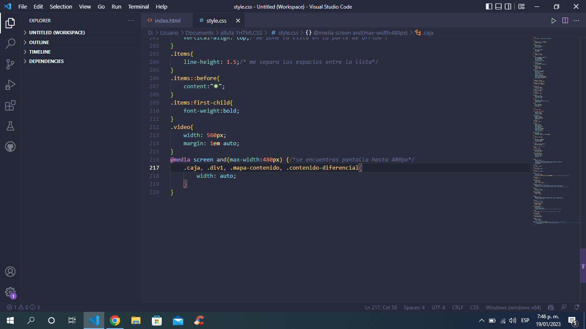This screenshot has width=586, height=329.
Task: Open the Explorer view in activity bar
Action: (10, 23)
